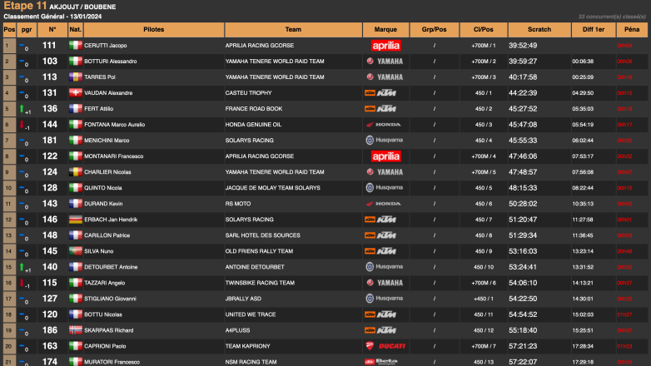Click the Andorran flag next to Tarres Pol
Viewport: 651px width, 366px height.
pyautogui.click(x=75, y=77)
